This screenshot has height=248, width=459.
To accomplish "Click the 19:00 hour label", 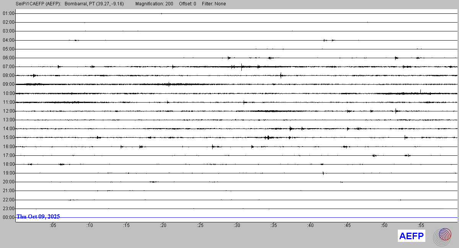I will pyautogui.click(x=8, y=173).
